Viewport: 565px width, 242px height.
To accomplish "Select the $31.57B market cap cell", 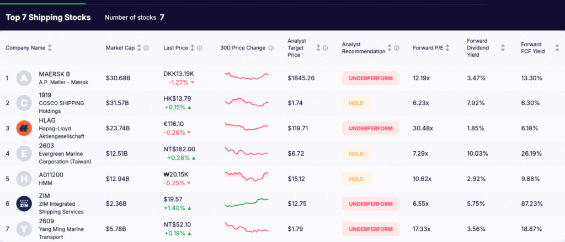I will click(x=117, y=103).
